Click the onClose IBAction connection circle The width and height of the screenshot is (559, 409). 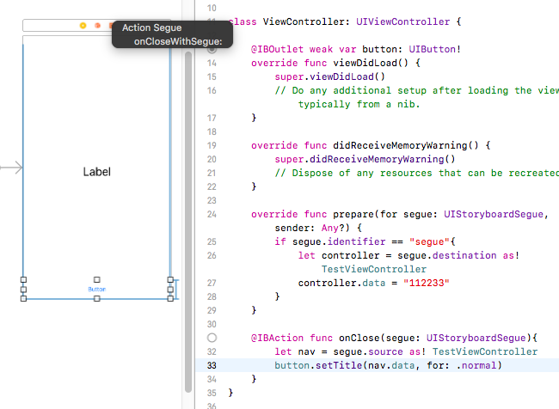[212, 339]
